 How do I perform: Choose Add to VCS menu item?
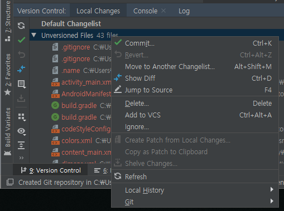coord(195,115)
